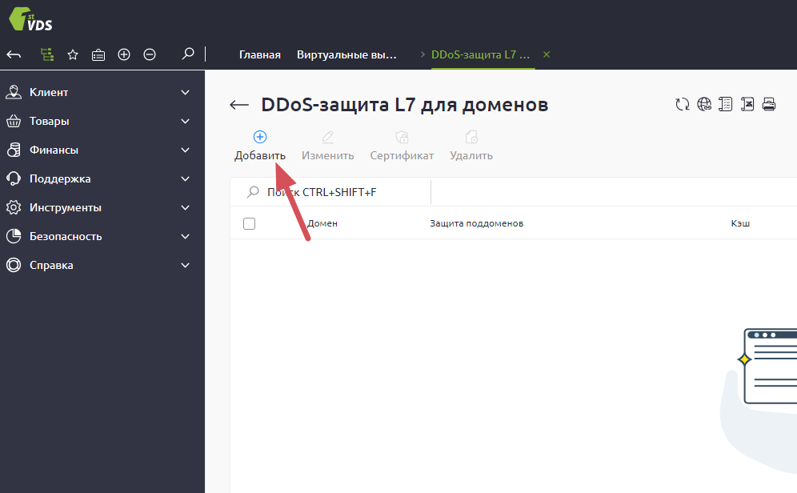Expand the Финансы chevron
This screenshot has height=493, width=797.
(185, 150)
